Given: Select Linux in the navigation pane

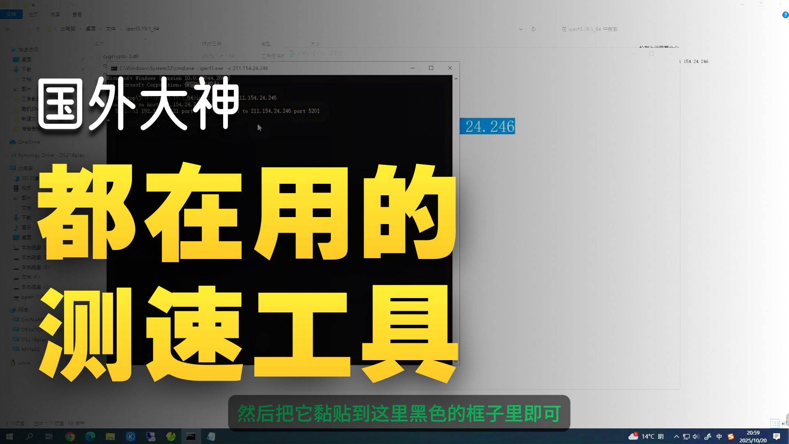Looking at the screenshot, I should (24, 363).
